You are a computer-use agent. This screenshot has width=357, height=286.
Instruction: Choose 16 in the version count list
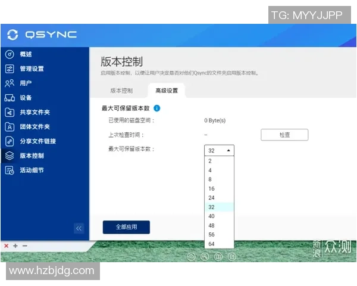219,189
